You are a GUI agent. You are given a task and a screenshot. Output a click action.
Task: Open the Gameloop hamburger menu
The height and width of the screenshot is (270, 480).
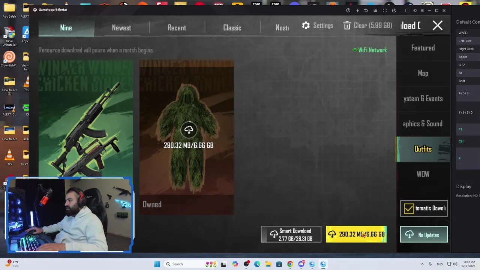(x=422, y=10)
